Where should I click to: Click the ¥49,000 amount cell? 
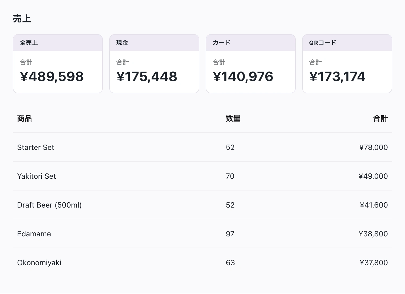pos(373,176)
